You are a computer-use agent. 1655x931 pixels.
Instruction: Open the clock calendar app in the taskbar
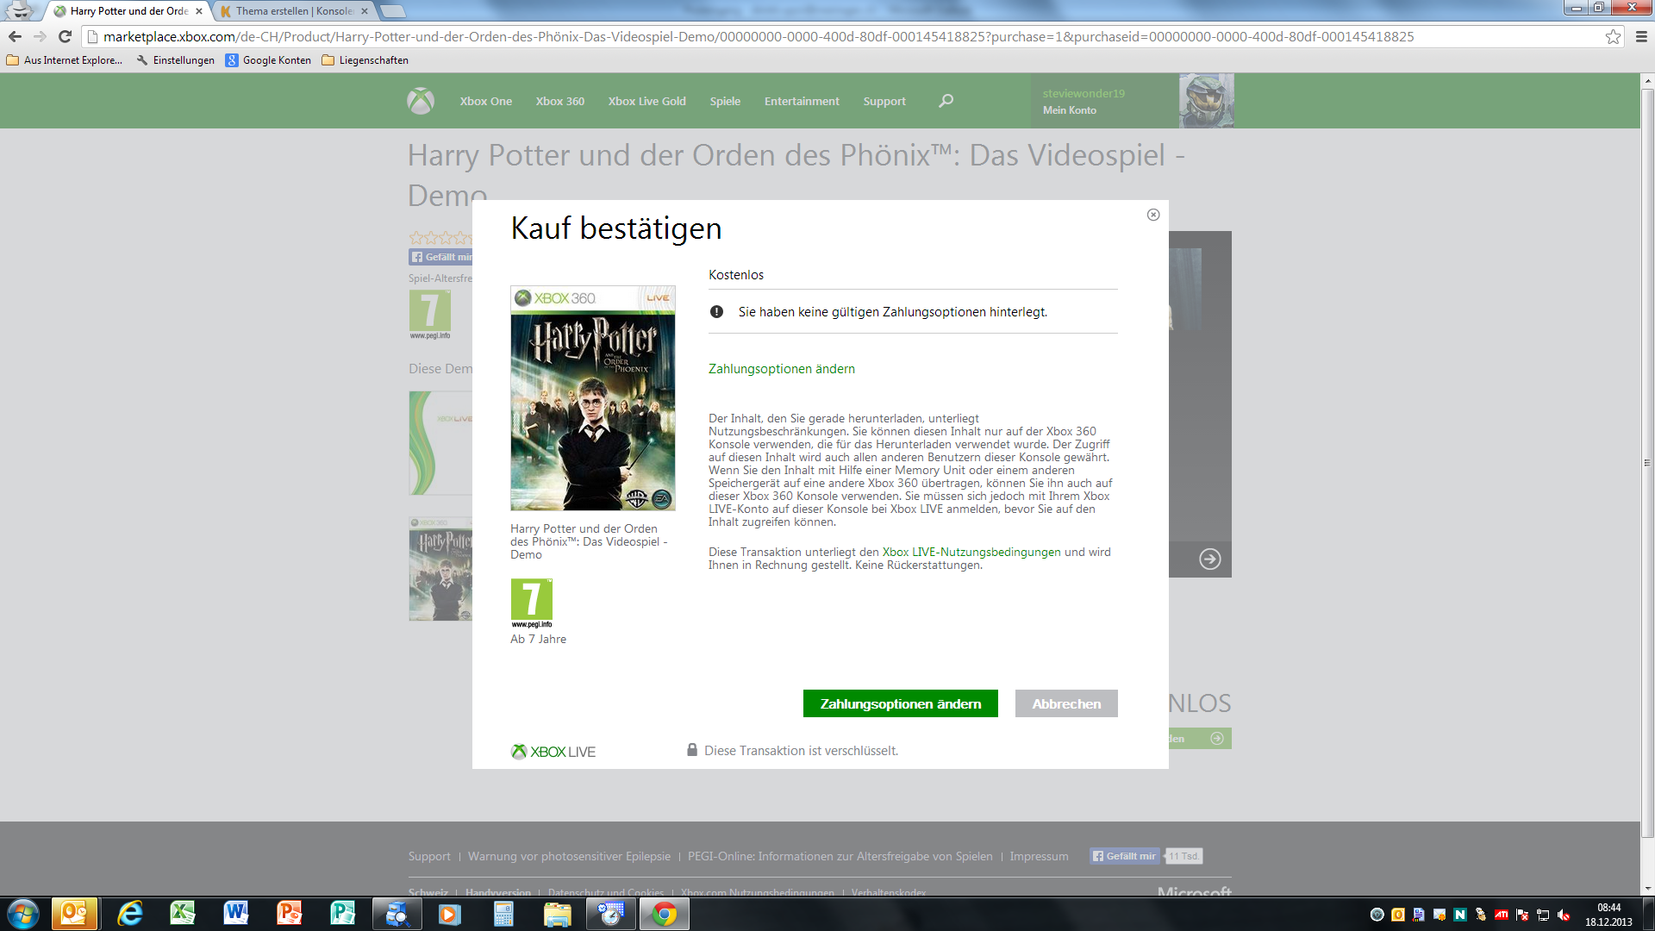pos(611,914)
